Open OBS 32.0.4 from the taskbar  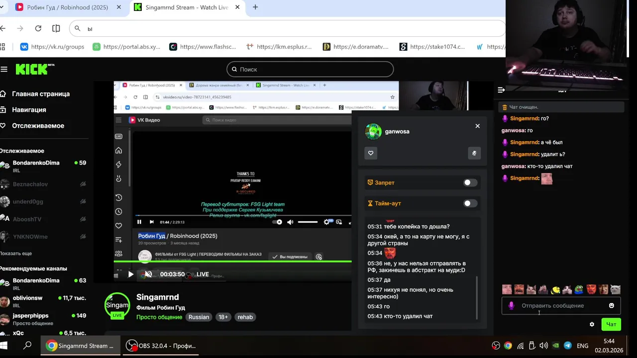pyautogui.click(x=160, y=346)
